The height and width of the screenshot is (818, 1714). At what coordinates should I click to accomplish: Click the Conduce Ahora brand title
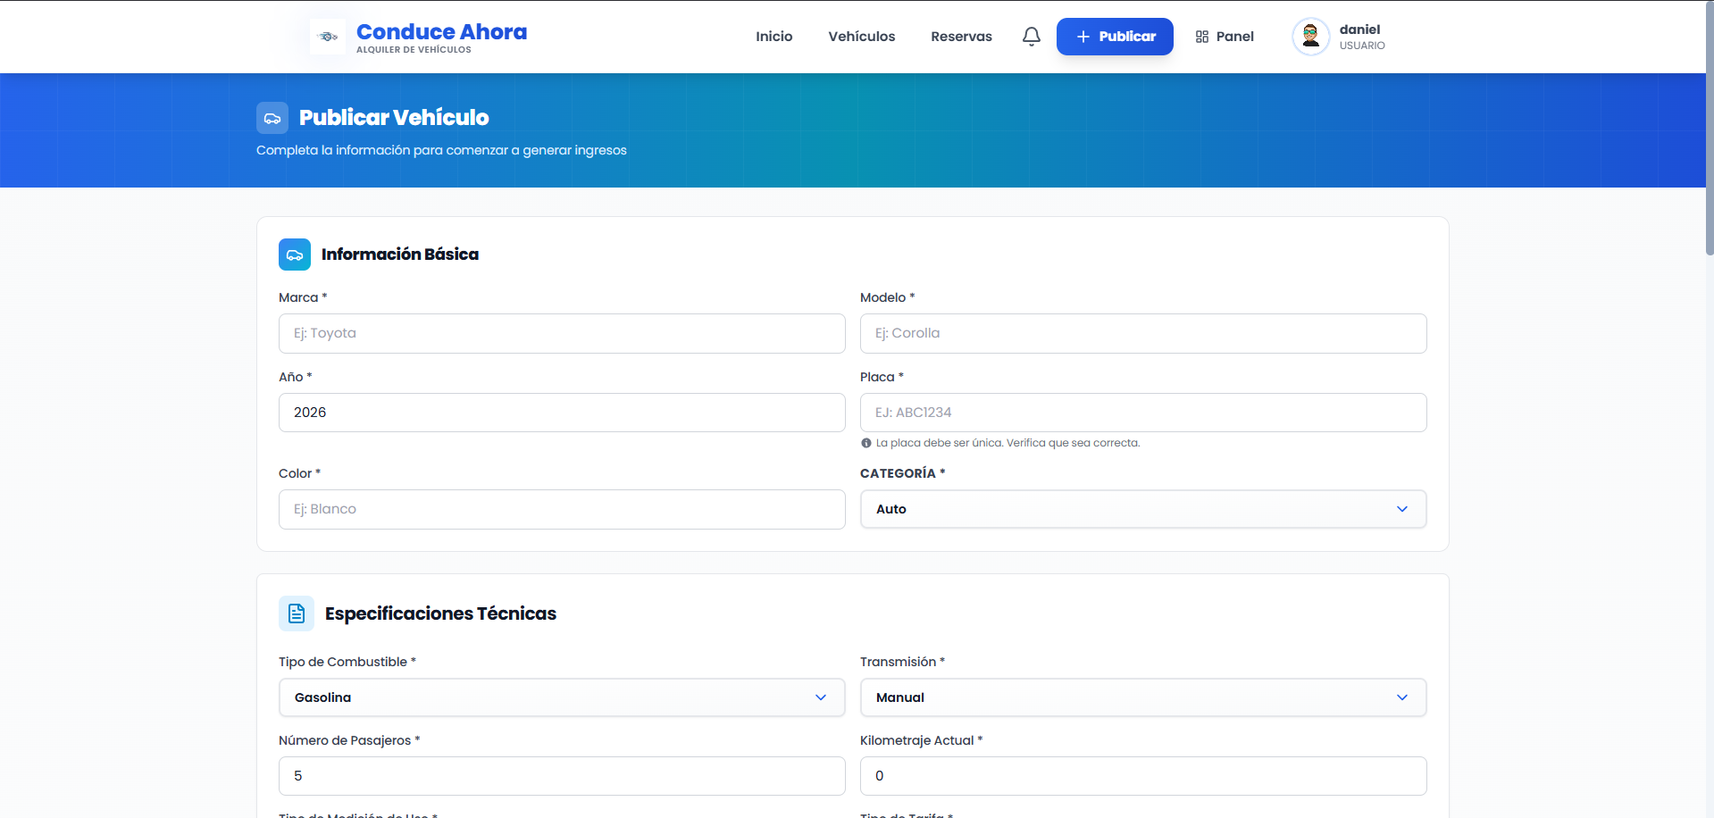tap(441, 32)
